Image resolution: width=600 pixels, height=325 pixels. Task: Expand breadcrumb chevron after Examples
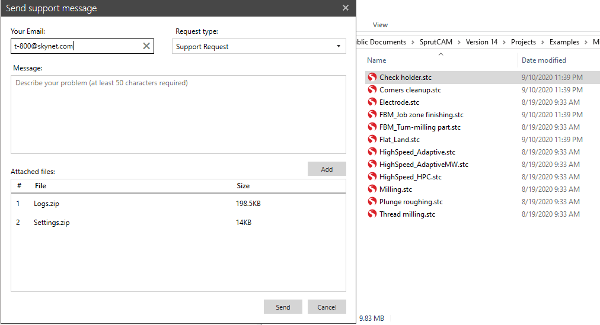point(586,43)
